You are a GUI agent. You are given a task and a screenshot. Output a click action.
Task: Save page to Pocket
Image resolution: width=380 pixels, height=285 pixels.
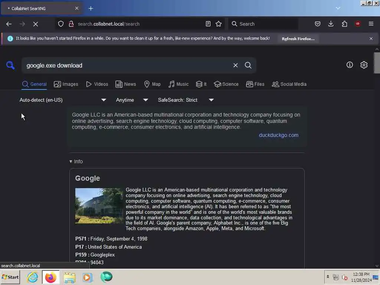pos(318,24)
